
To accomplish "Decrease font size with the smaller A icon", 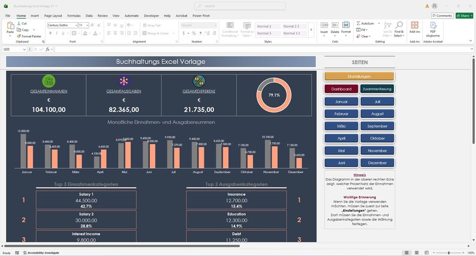I will point(99,25).
